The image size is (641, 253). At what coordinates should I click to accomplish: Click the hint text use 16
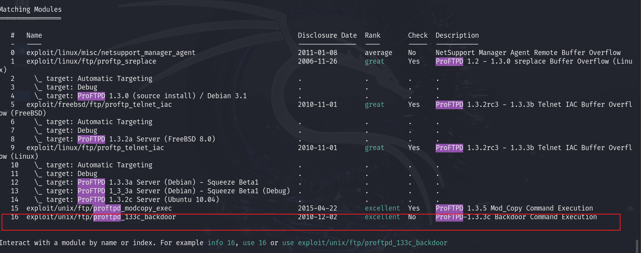(255, 243)
